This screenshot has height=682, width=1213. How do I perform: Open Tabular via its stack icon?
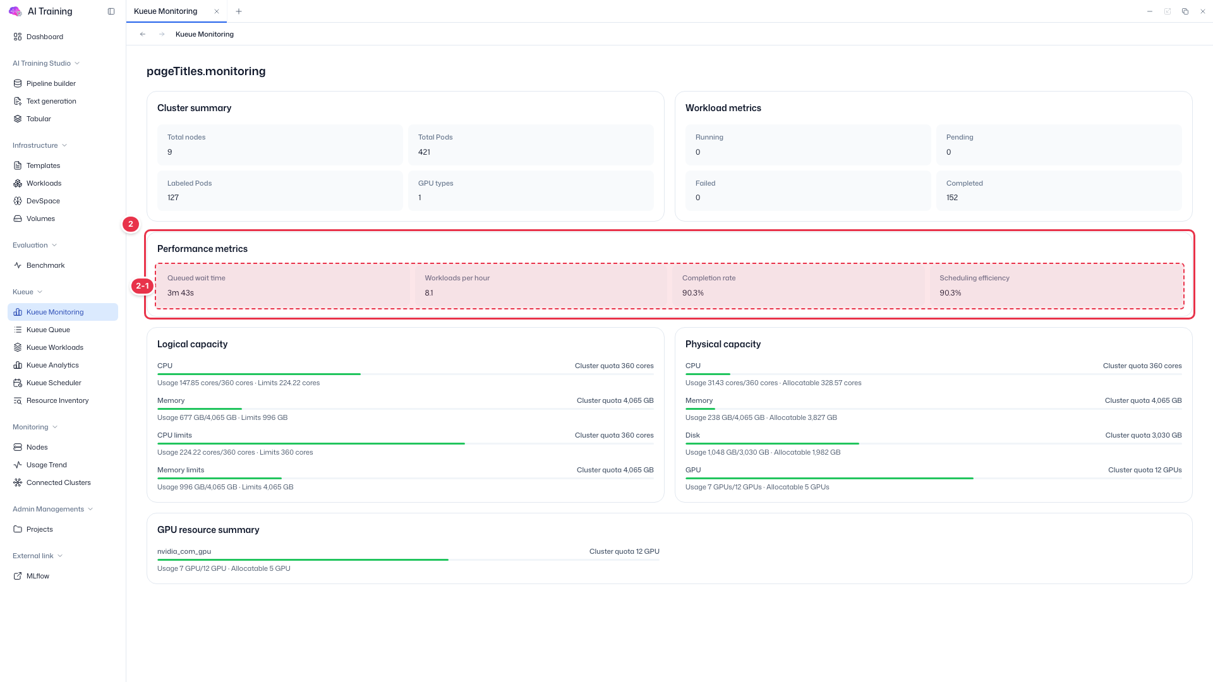[x=18, y=119]
